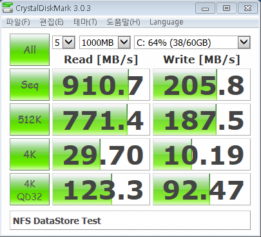Open the 파일(F) menu

tap(18, 22)
